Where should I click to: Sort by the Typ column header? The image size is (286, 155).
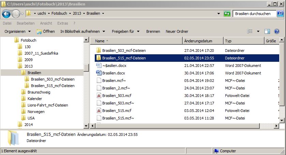point(244,41)
